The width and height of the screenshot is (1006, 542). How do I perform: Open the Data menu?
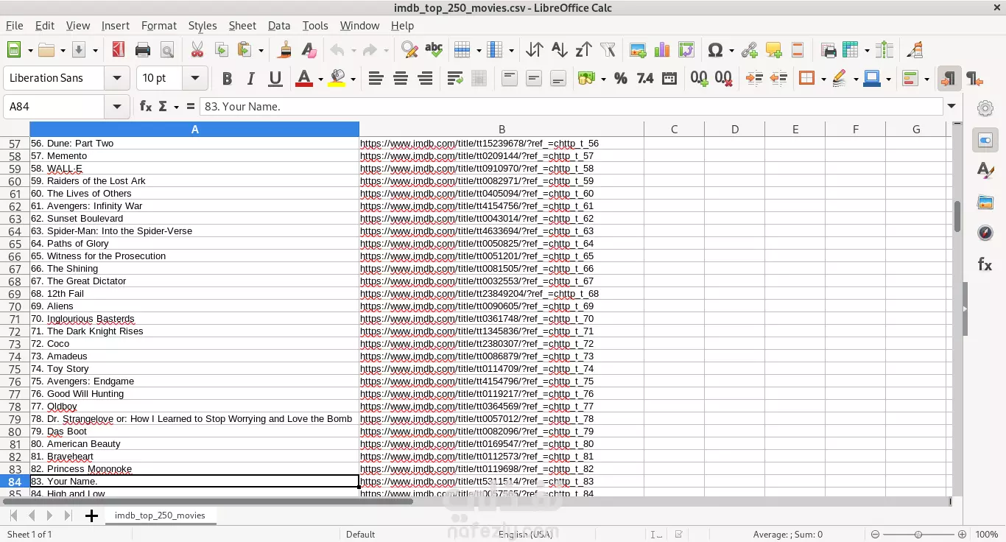click(279, 25)
